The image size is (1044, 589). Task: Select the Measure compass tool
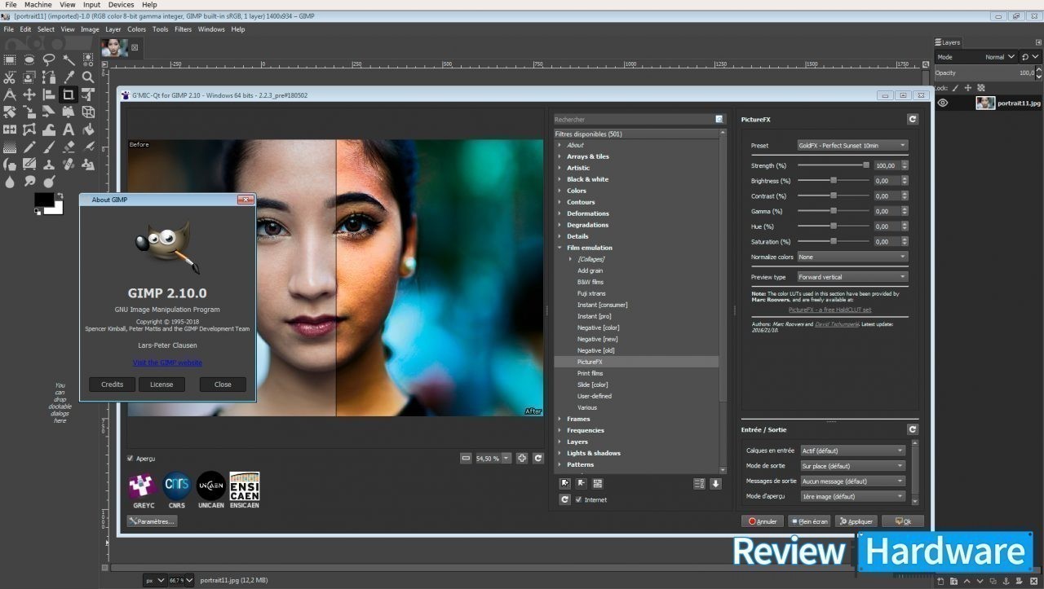click(10, 95)
